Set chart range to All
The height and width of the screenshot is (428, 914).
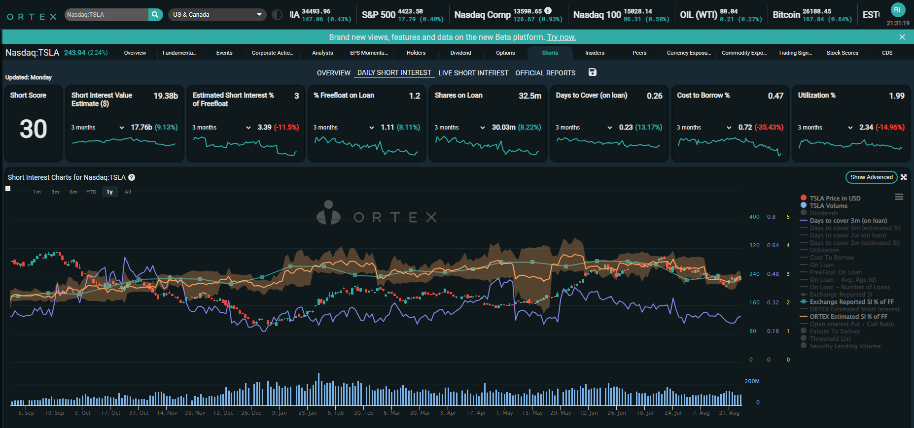(128, 192)
